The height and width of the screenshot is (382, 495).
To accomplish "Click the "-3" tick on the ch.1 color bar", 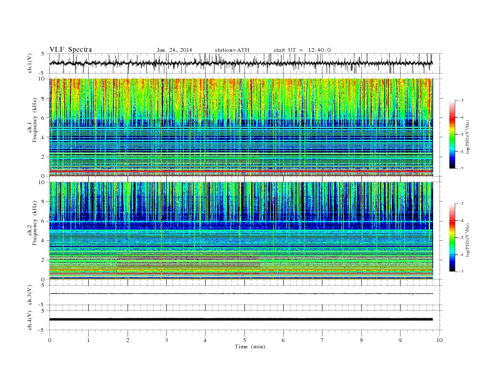I will (x=461, y=100).
